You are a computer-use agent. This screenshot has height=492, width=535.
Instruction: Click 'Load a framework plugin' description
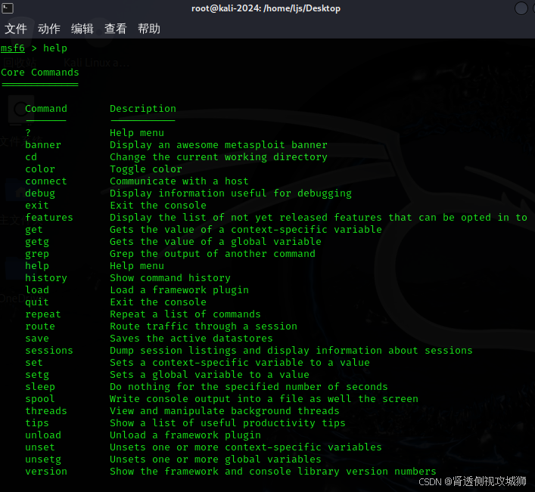(179, 290)
